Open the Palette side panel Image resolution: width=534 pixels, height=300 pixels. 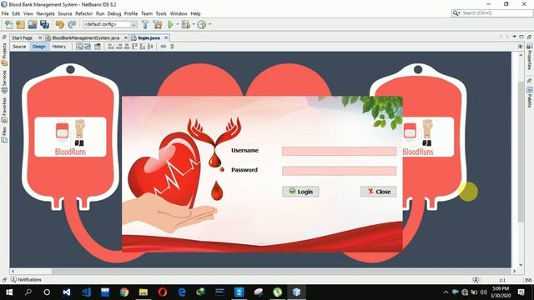(530, 97)
